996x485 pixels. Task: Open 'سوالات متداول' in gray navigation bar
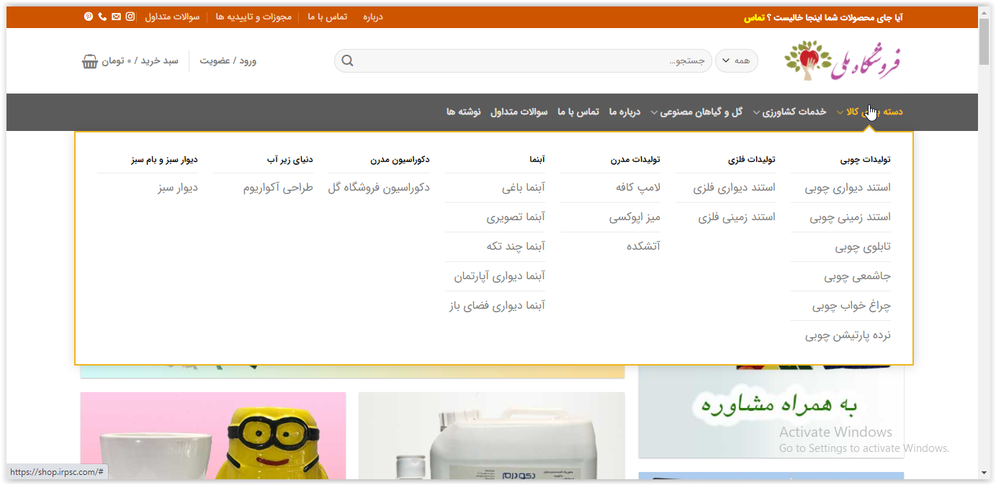click(x=519, y=112)
